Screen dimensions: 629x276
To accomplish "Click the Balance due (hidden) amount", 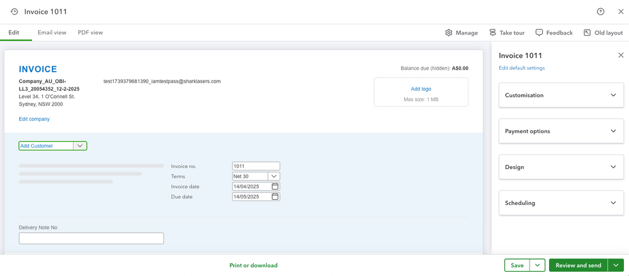I will [x=460, y=68].
